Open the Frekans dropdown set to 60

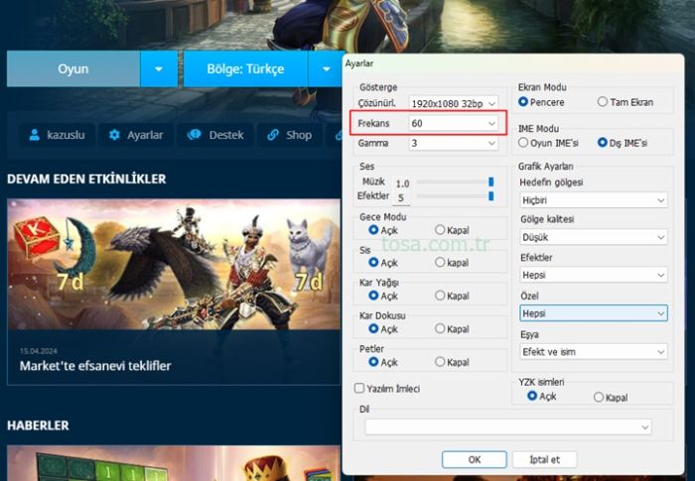(452, 123)
